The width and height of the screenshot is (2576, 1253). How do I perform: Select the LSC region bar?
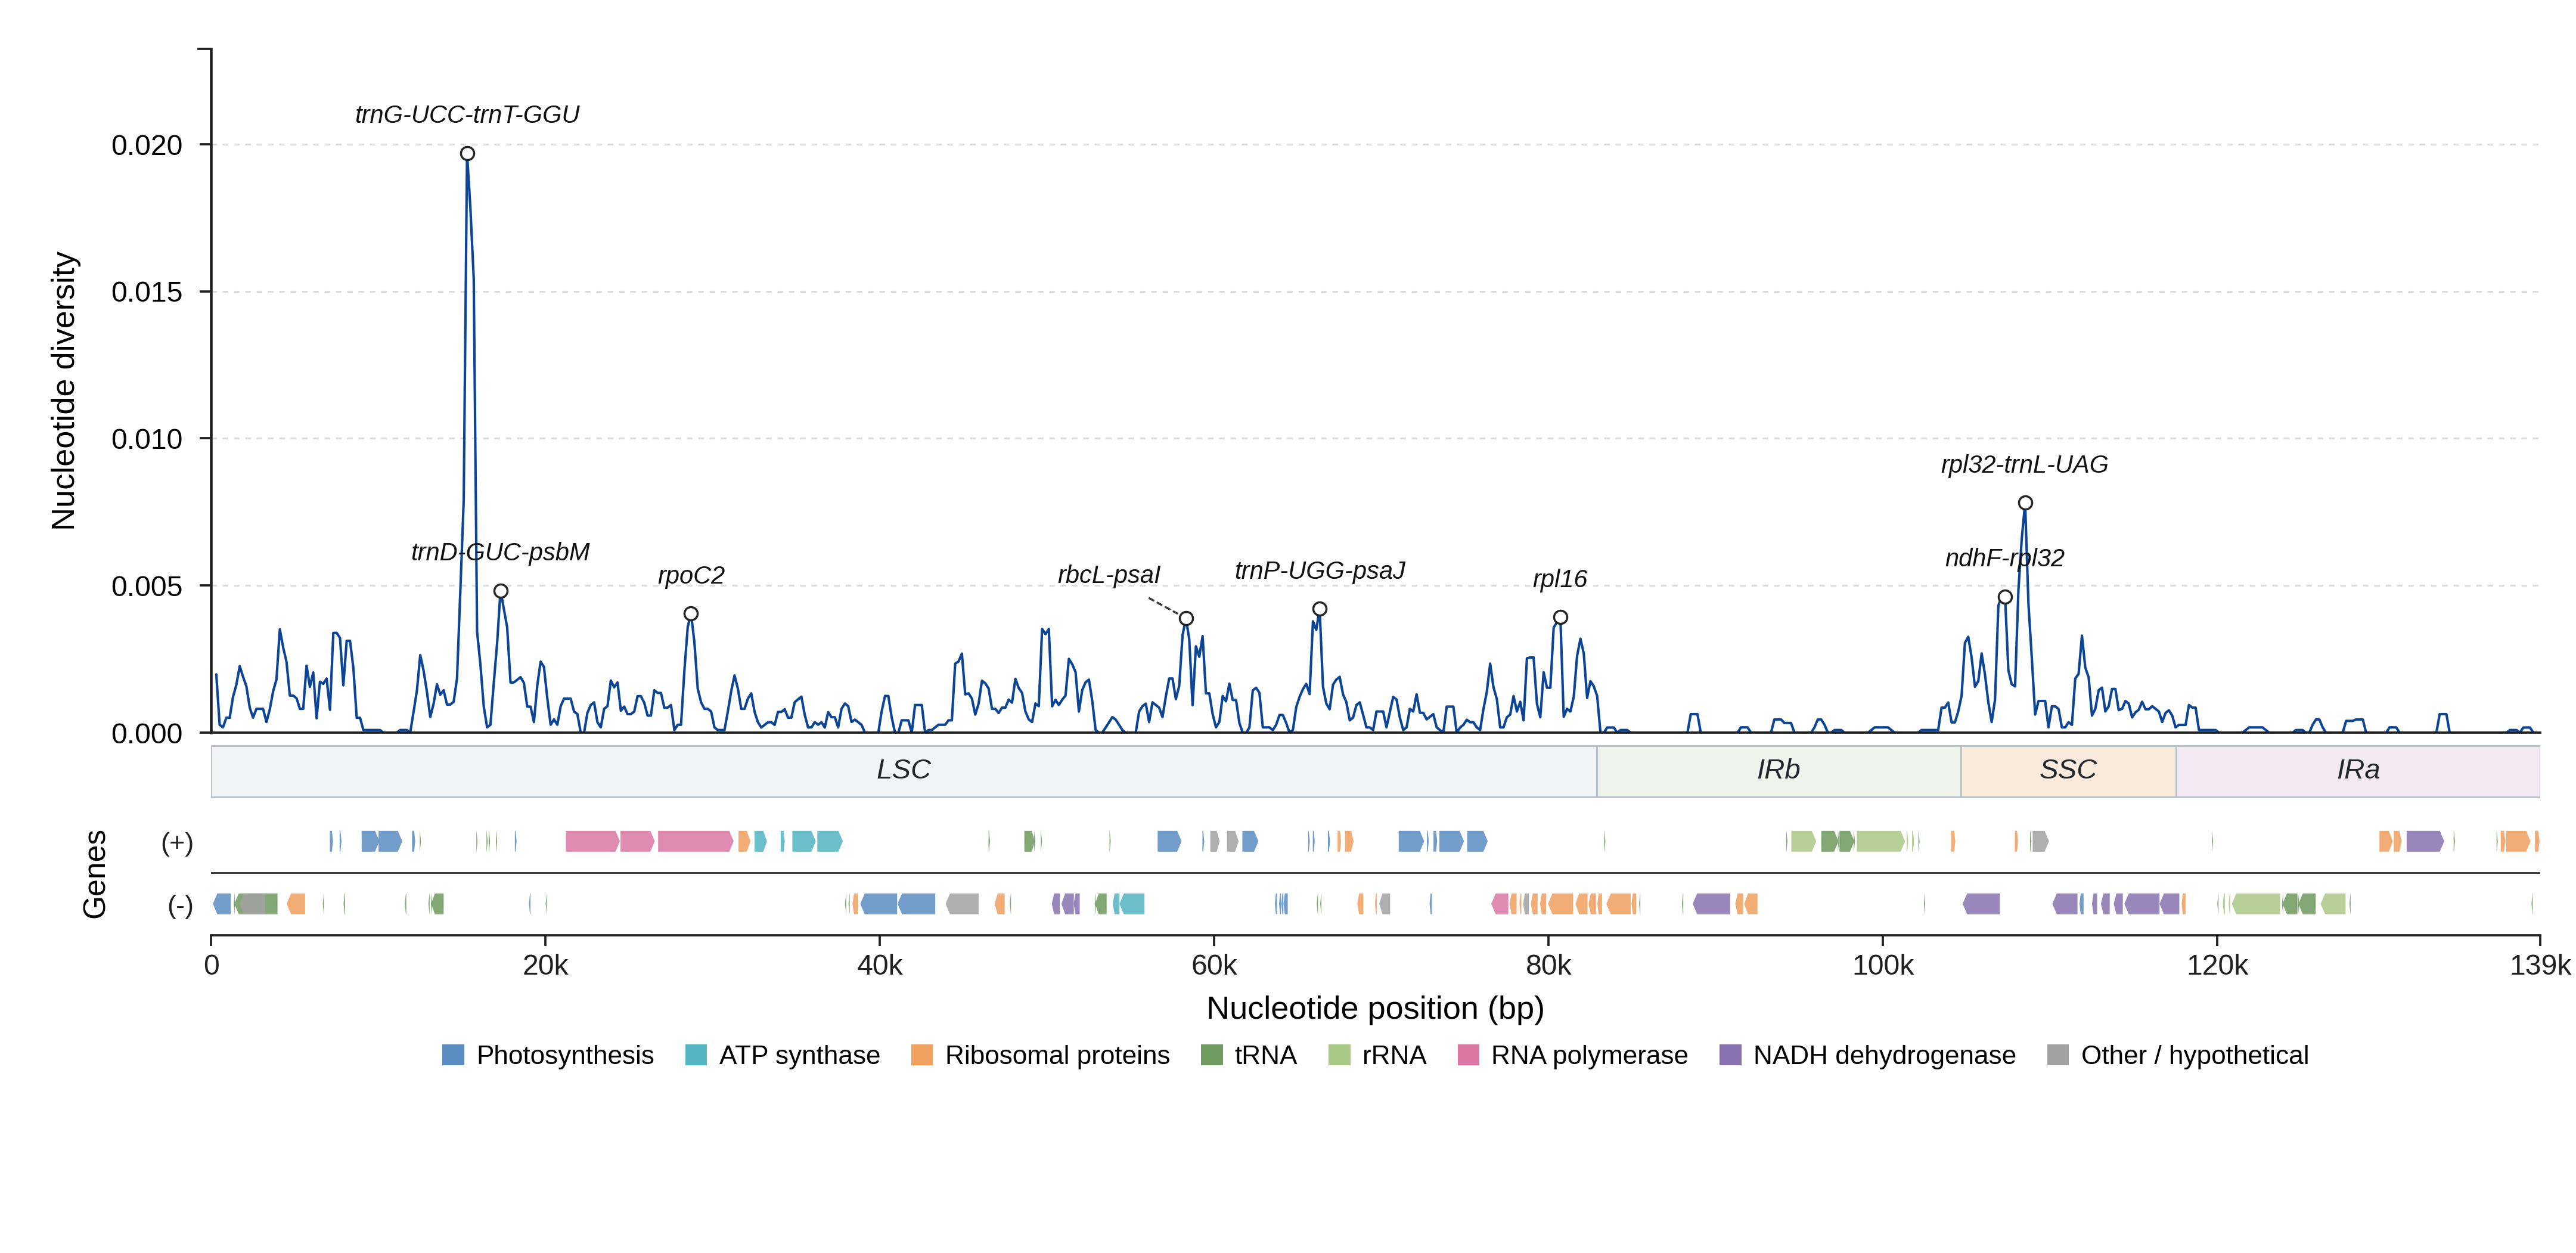tap(904, 771)
